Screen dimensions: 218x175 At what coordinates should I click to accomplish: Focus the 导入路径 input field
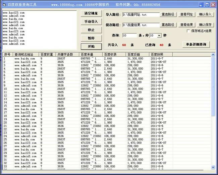[141, 15]
